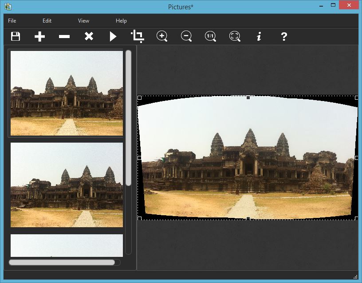Open help with the question mark icon
Screen dimensions: 362x283
pyautogui.click(x=284, y=36)
